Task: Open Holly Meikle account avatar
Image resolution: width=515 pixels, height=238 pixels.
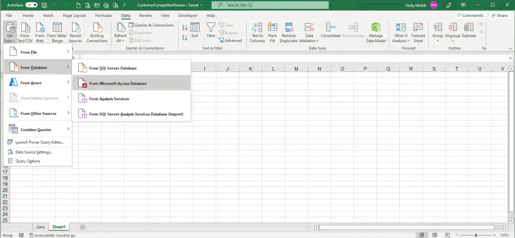Action: tap(433, 5)
